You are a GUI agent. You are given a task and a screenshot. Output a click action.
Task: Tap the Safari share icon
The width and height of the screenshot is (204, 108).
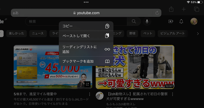tap(171, 9)
